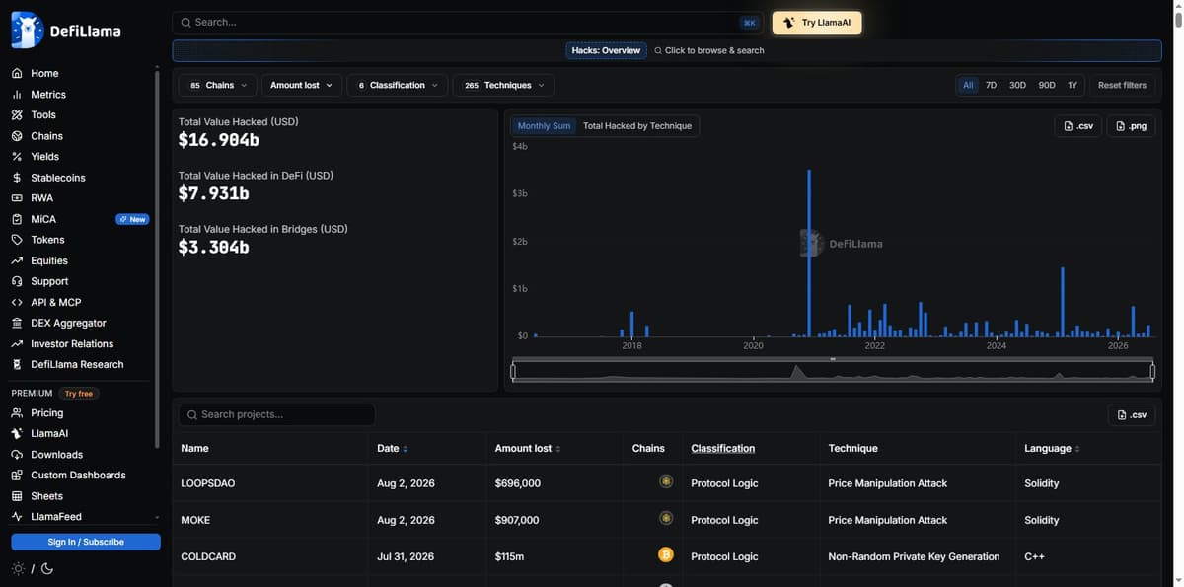Switch chart to Total Hacked by Technique

coord(637,126)
